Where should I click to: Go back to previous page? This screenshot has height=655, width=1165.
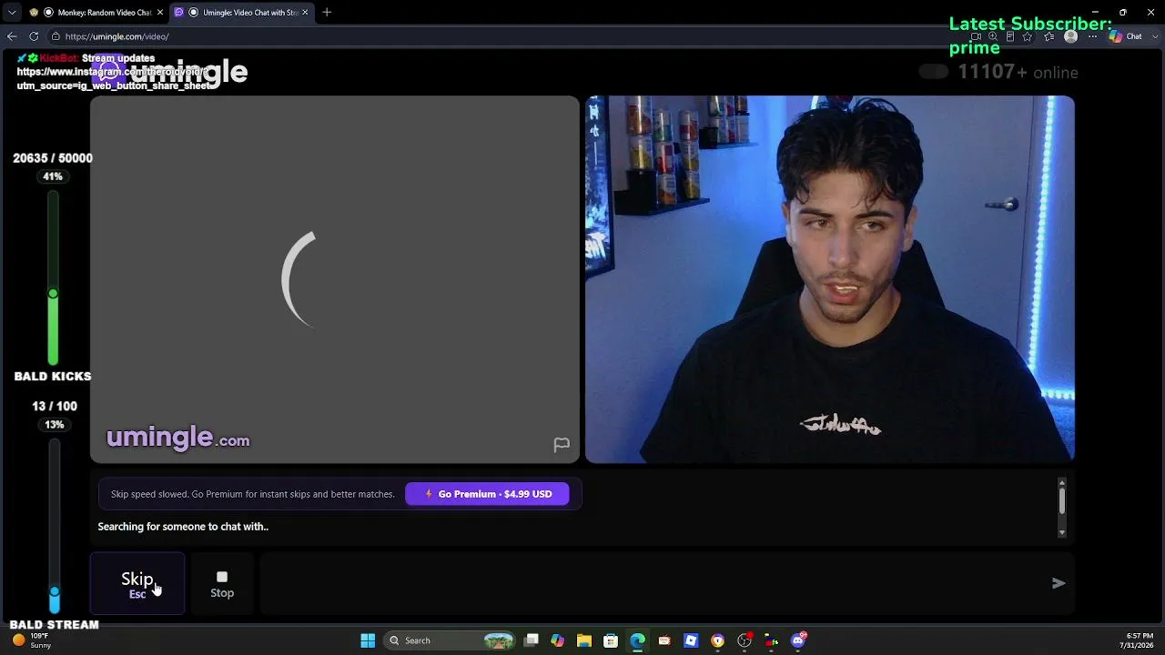pyautogui.click(x=12, y=36)
